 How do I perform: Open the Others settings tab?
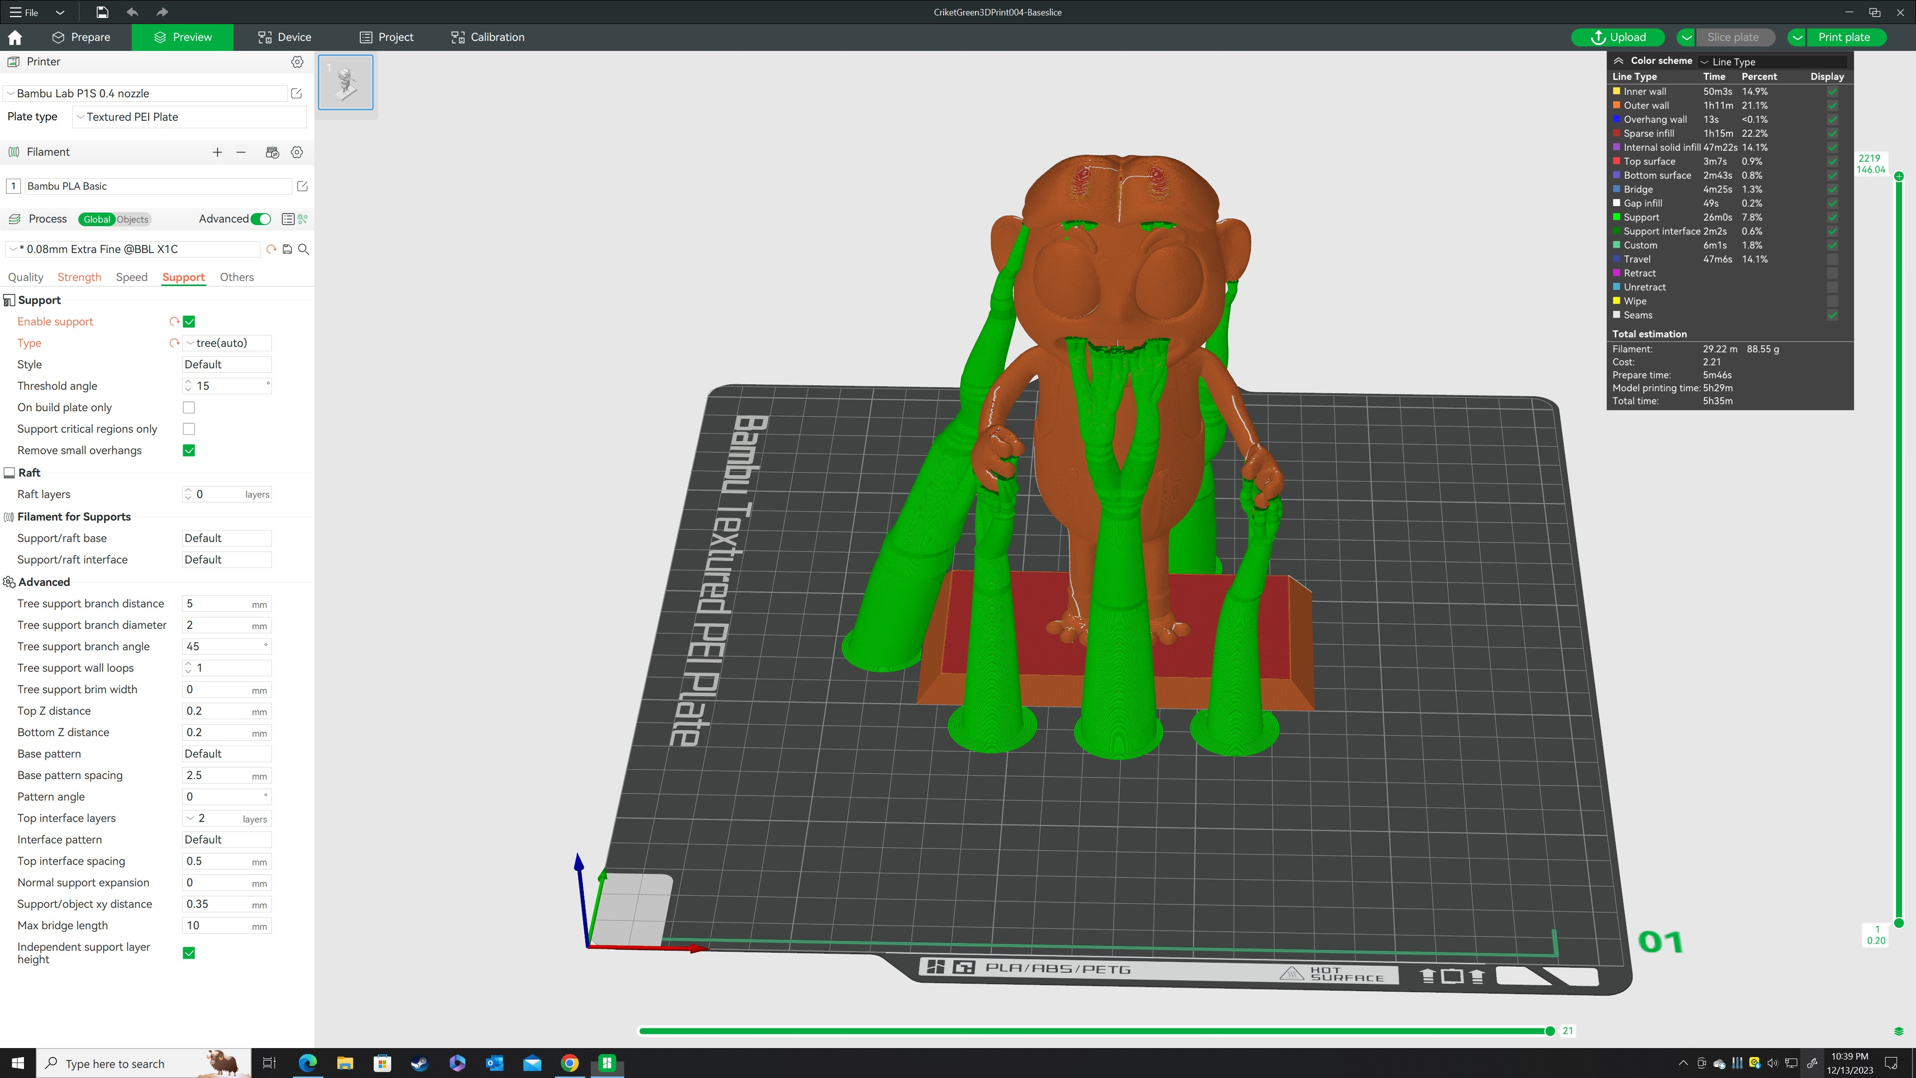pos(237,277)
